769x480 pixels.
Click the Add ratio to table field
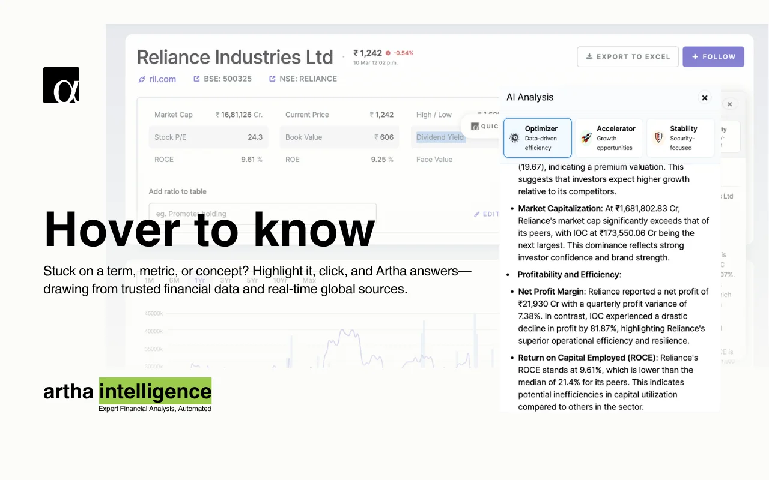point(263,214)
